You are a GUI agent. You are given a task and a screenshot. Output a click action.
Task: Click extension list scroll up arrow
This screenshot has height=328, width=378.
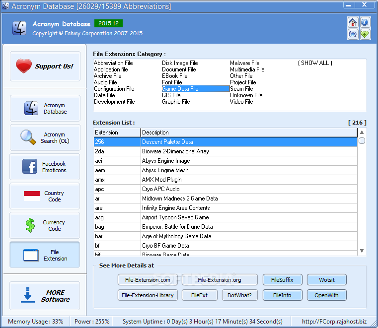[362, 132]
